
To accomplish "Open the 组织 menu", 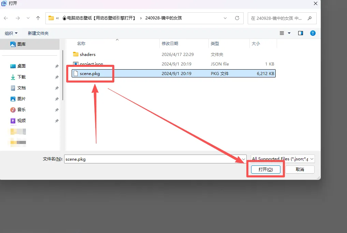I will [x=11, y=33].
